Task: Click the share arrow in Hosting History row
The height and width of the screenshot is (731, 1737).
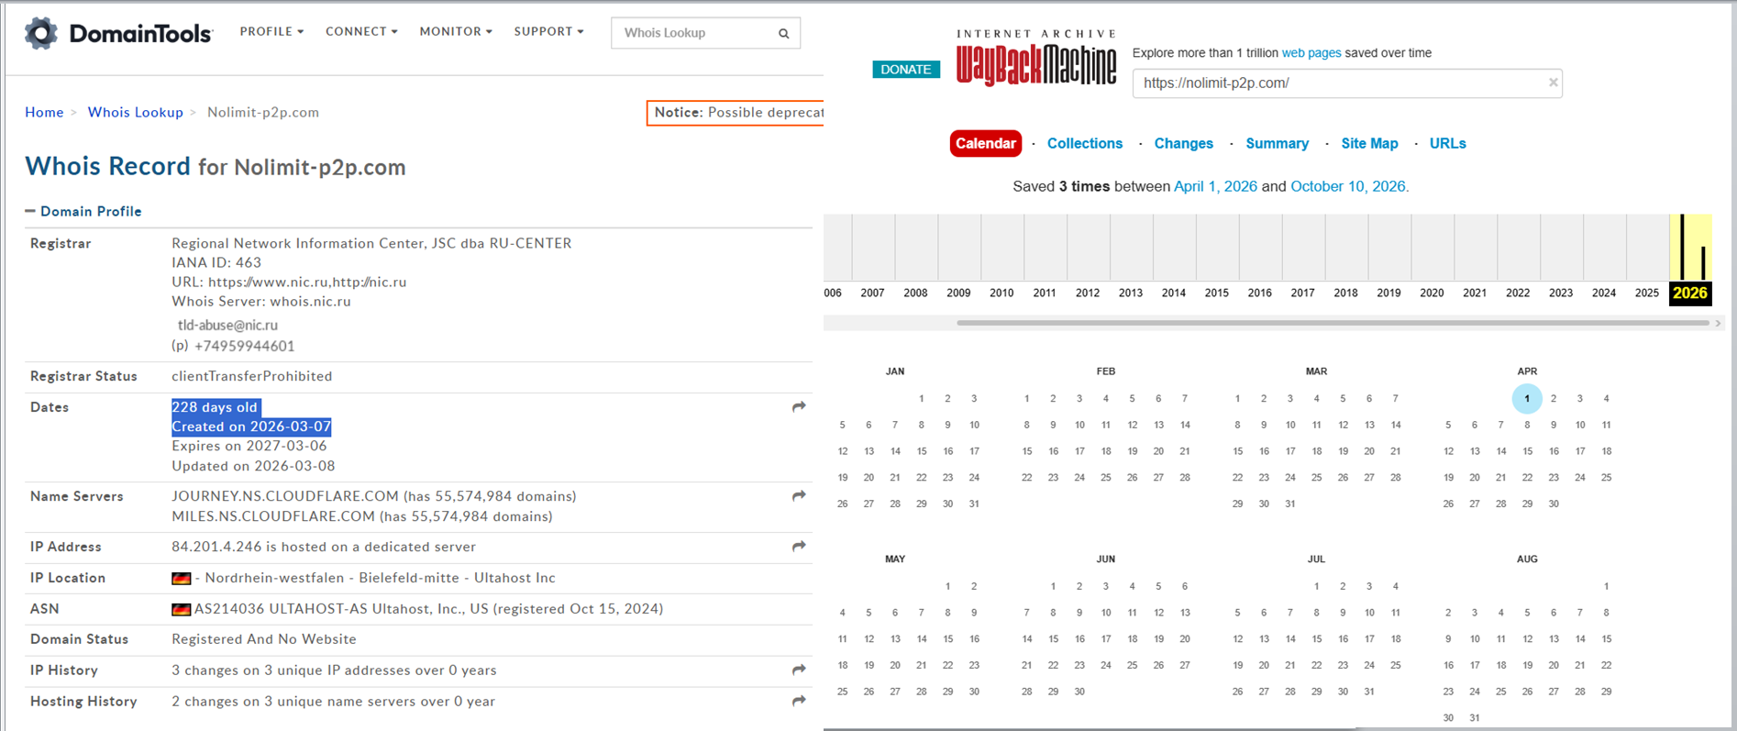Action: click(x=799, y=701)
